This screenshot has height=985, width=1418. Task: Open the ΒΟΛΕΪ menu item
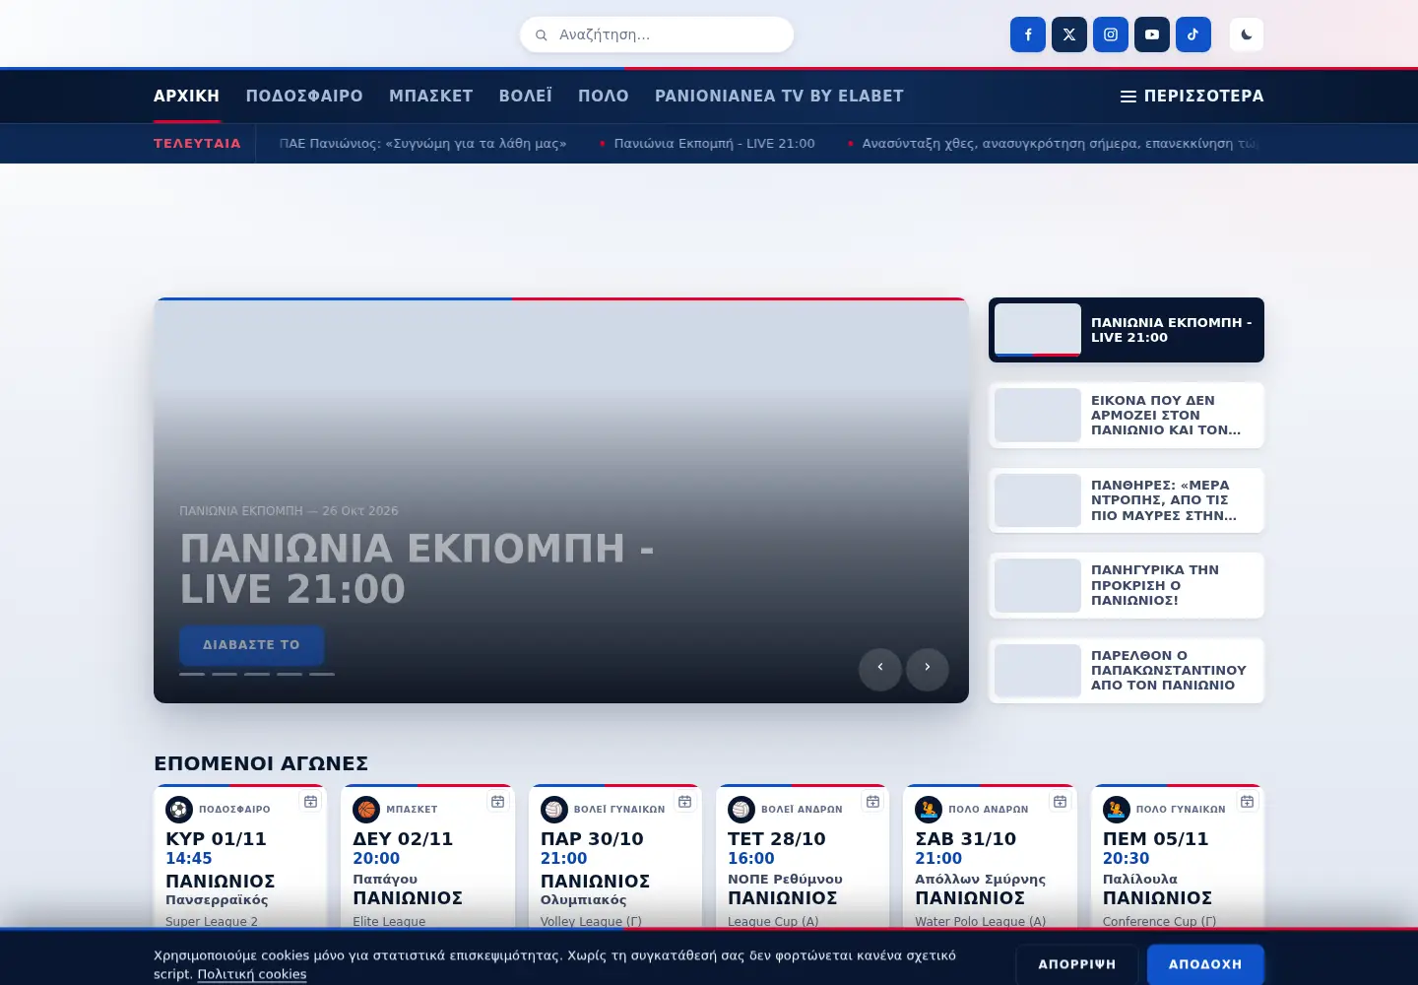point(526,96)
